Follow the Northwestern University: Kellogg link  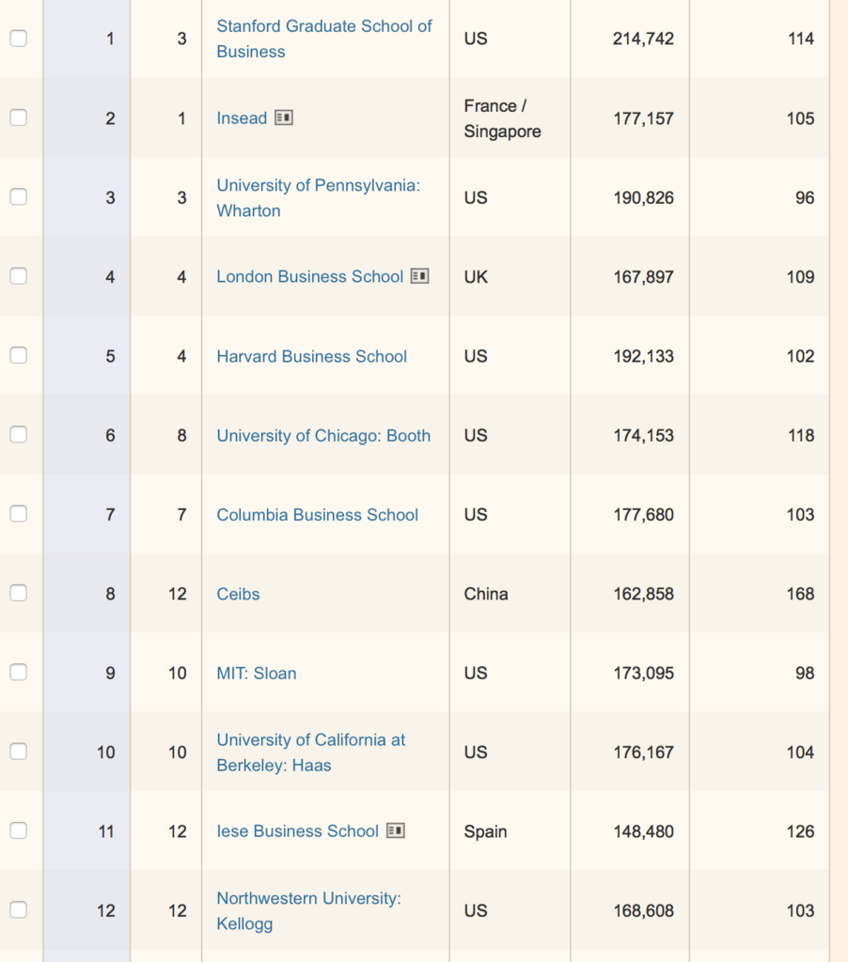click(309, 910)
